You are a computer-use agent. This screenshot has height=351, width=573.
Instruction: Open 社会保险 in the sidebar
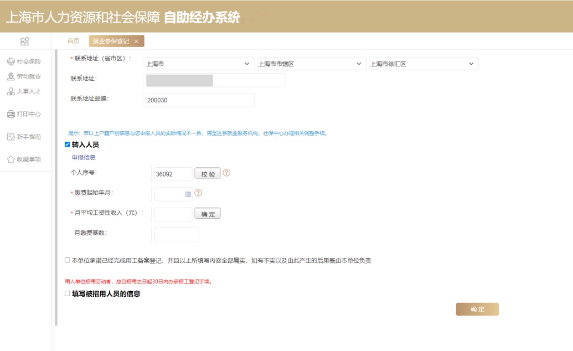click(x=24, y=61)
